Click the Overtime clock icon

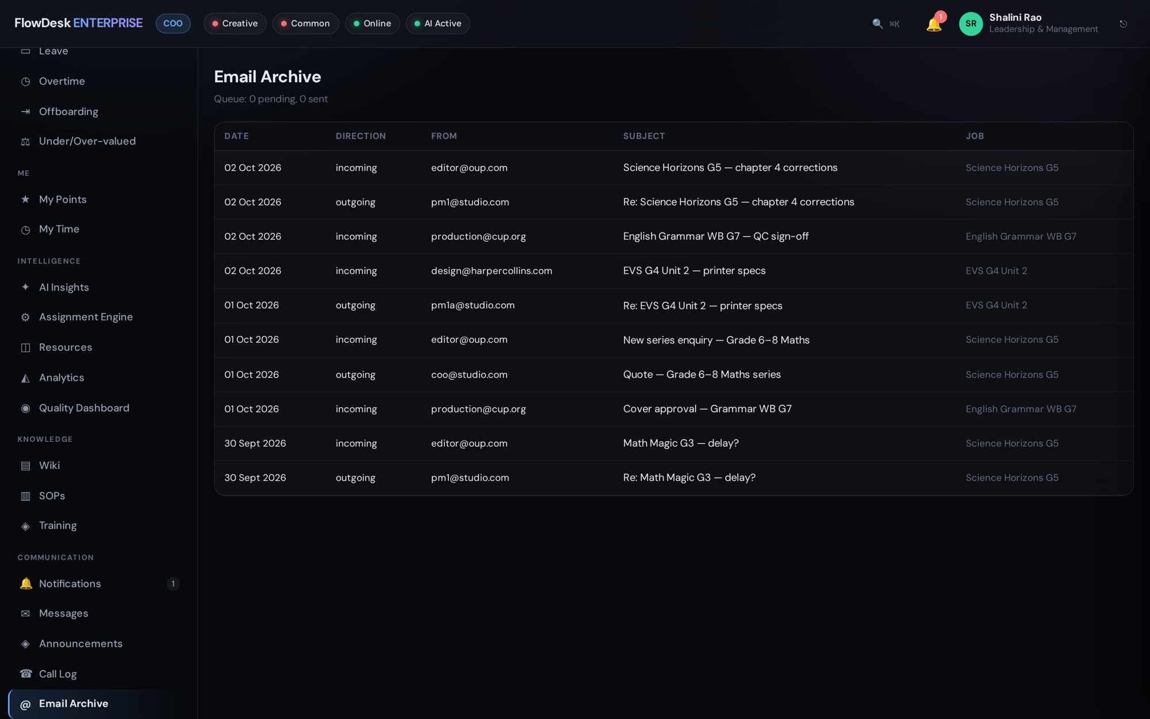point(25,82)
